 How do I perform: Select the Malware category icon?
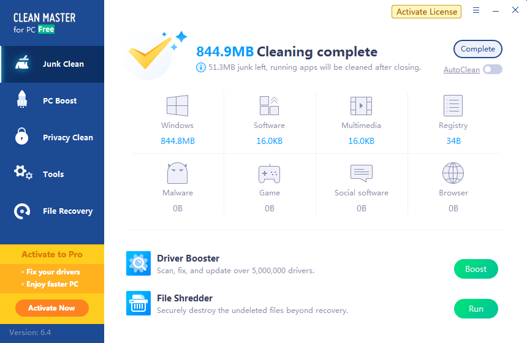coord(178,173)
